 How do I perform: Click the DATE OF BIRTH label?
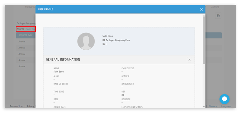point(61,84)
